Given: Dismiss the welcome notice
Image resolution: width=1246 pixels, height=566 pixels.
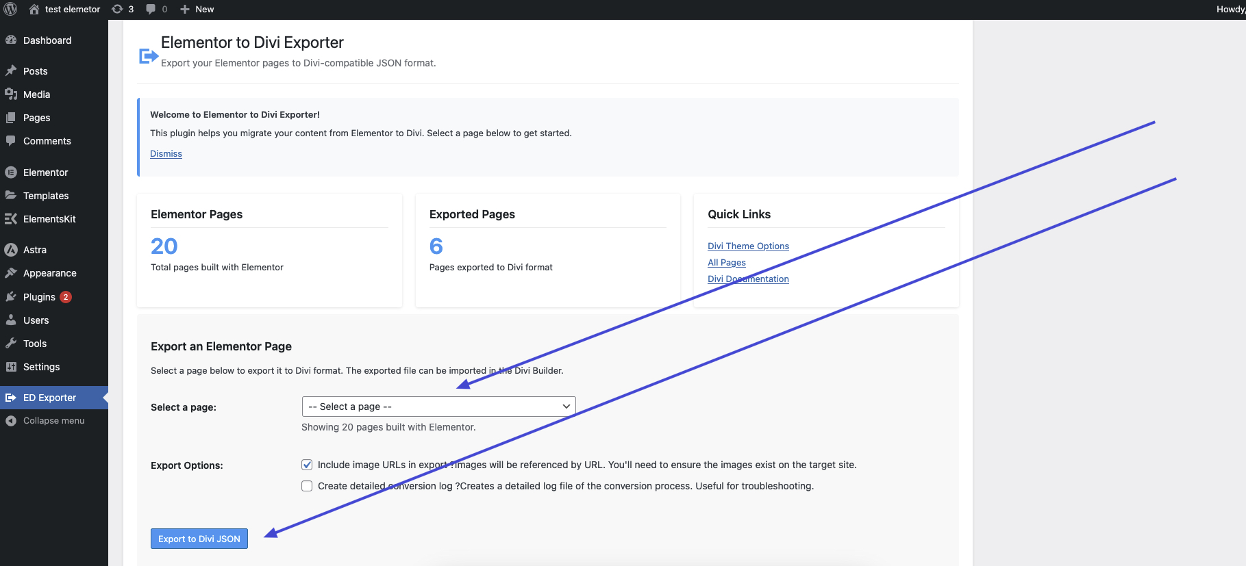Looking at the screenshot, I should (x=166, y=154).
